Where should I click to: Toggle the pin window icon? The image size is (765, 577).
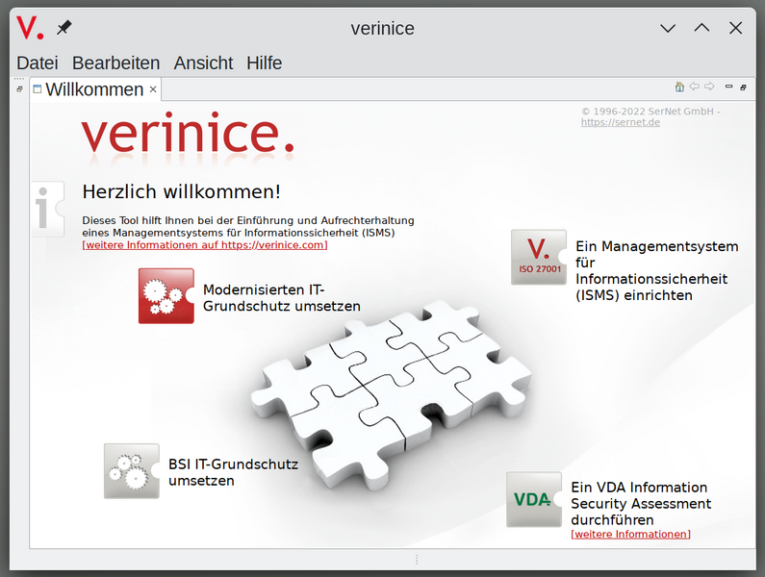[64, 28]
